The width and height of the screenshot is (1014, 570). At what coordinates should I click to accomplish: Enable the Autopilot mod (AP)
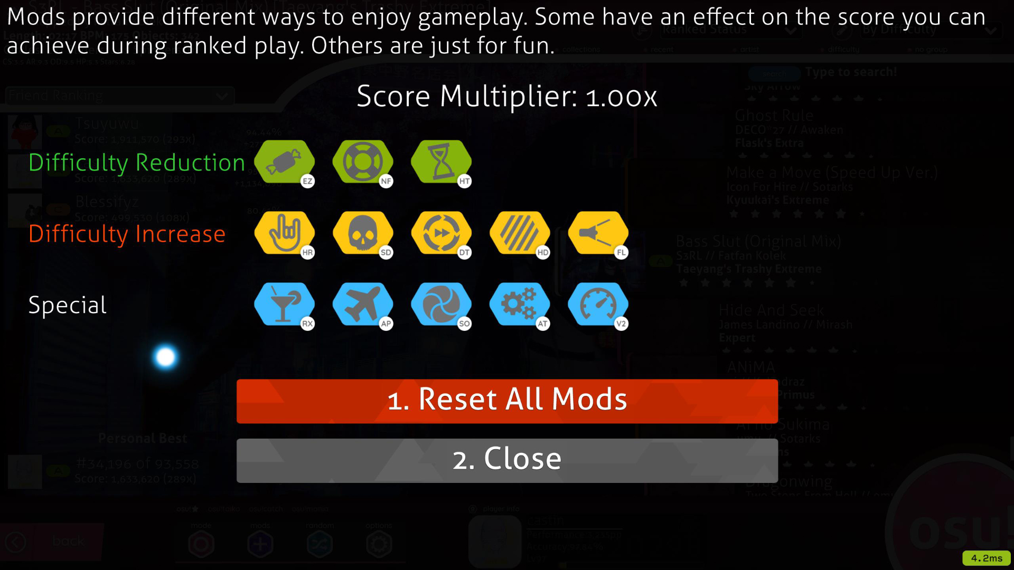363,304
